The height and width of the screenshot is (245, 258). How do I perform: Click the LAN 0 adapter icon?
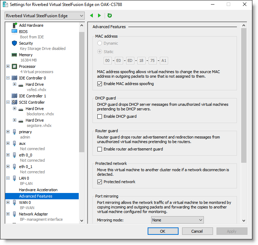click(x=14, y=178)
